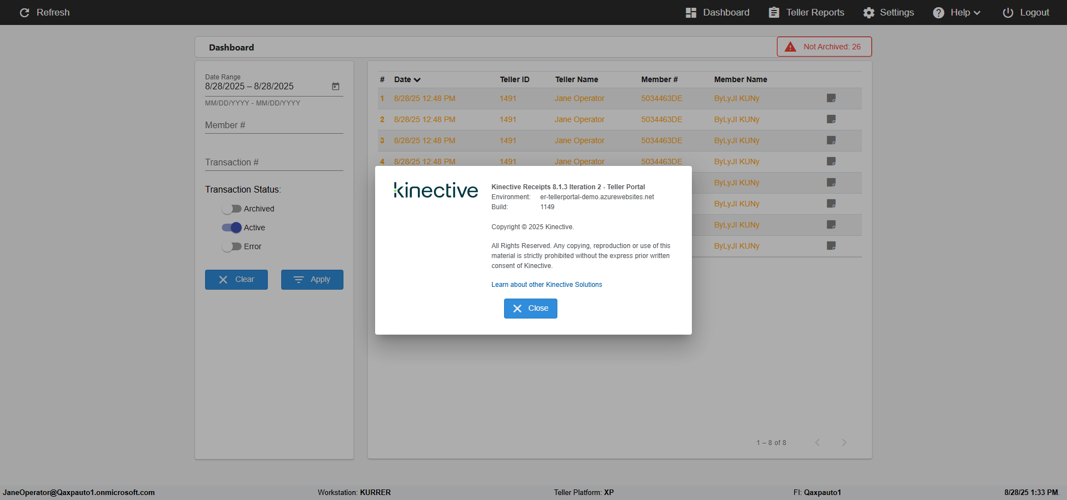Screen dimensions: 1067x500
Task: Expand the Help dropdown menu
Action: [957, 12]
